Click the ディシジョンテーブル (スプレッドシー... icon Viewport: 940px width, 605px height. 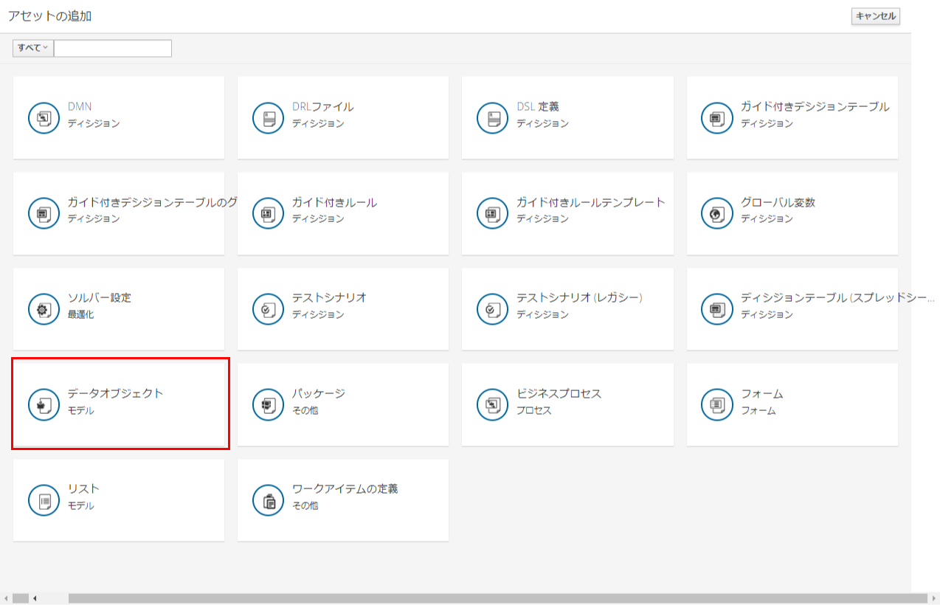point(717,309)
